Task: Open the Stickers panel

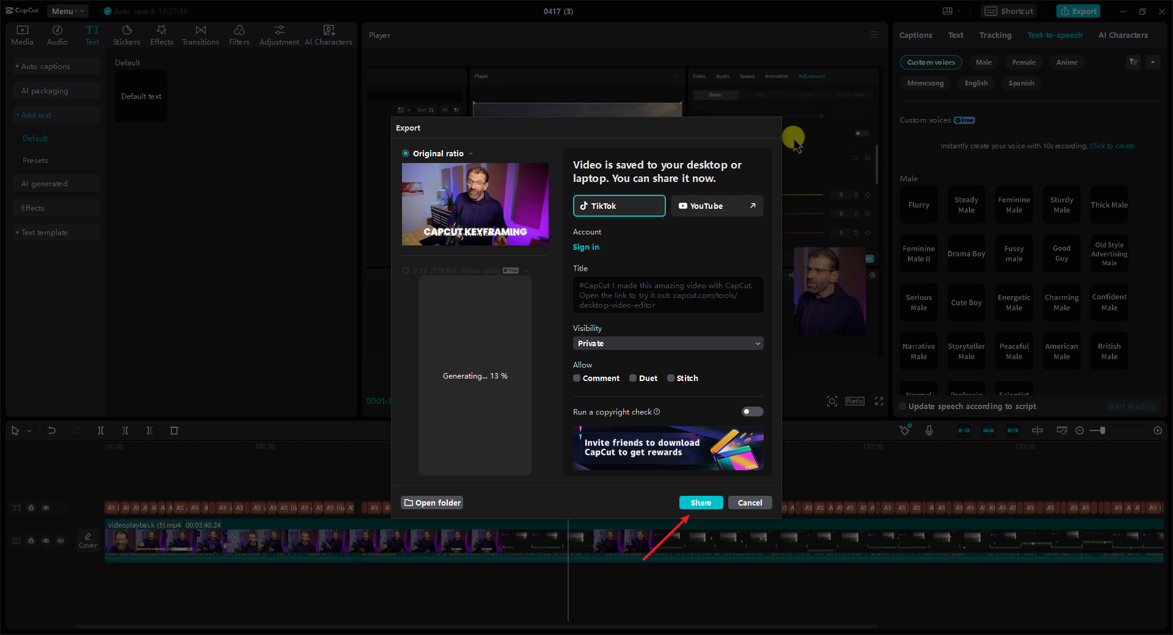Action: (x=126, y=34)
